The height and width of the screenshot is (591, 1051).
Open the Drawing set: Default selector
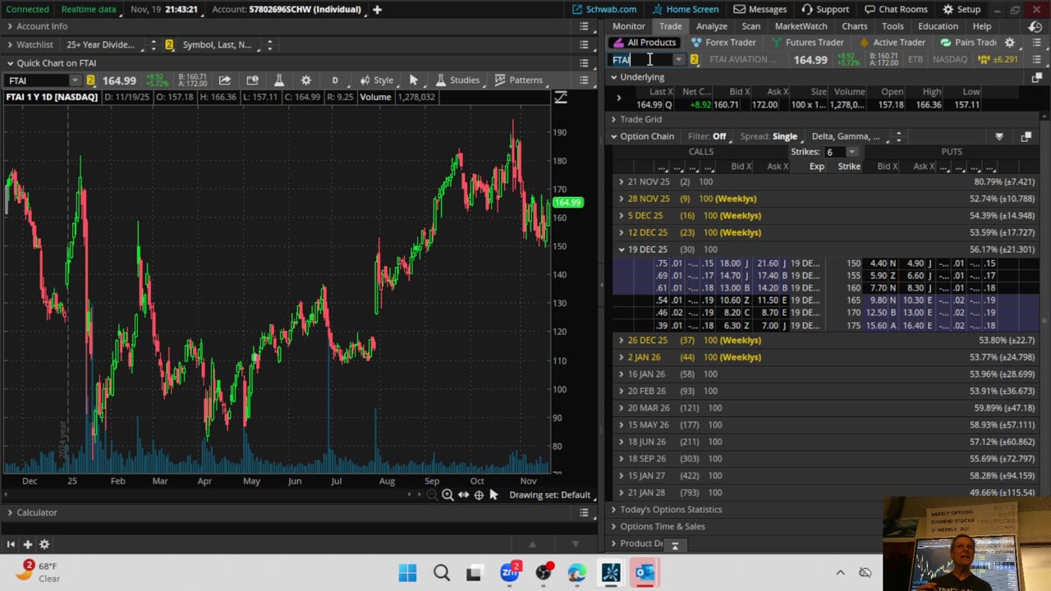coord(549,495)
